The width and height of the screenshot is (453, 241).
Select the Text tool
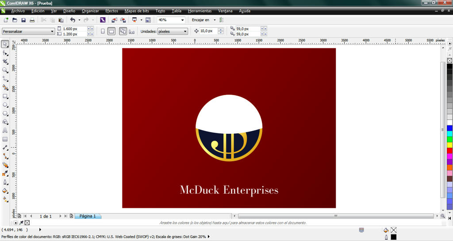click(x=5, y=131)
